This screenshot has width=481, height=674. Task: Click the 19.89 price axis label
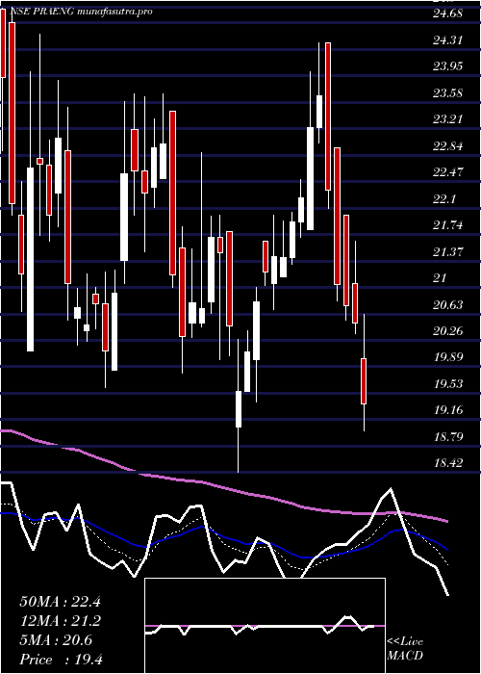coord(447,357)
